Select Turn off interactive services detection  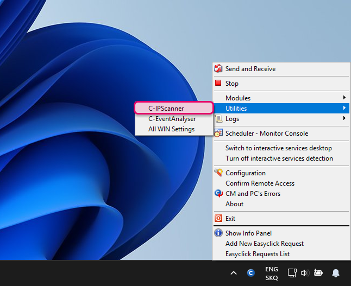tap(281, 158)
